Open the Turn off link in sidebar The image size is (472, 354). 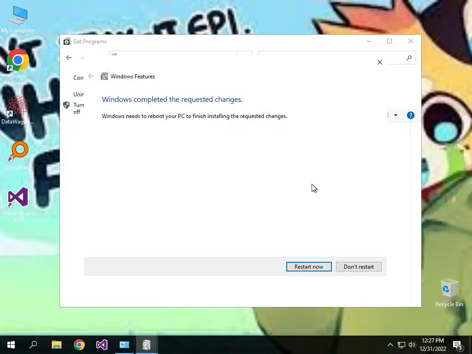tap(78, 108)
